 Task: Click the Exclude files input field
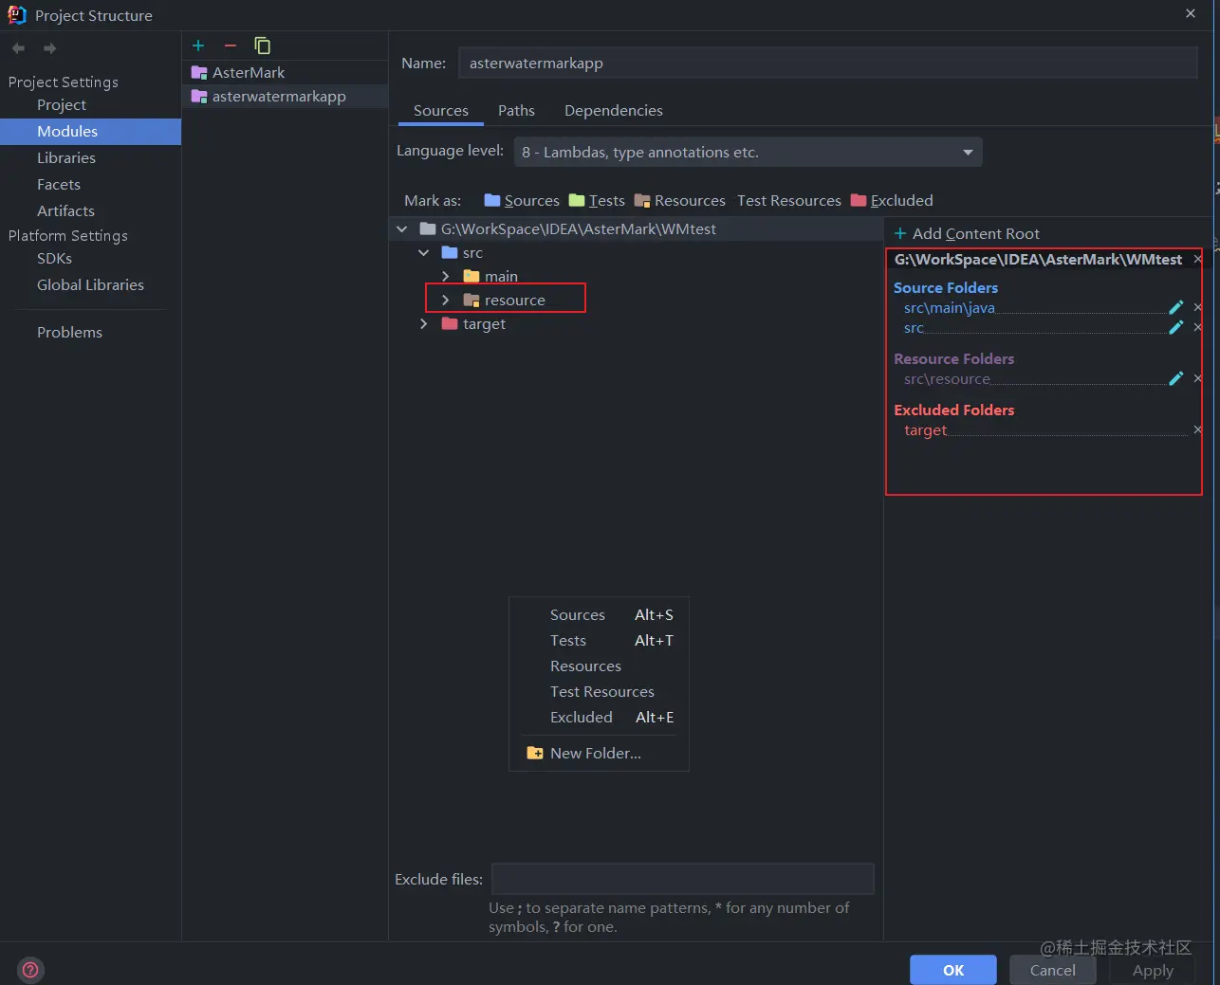(x=682, y=879)
